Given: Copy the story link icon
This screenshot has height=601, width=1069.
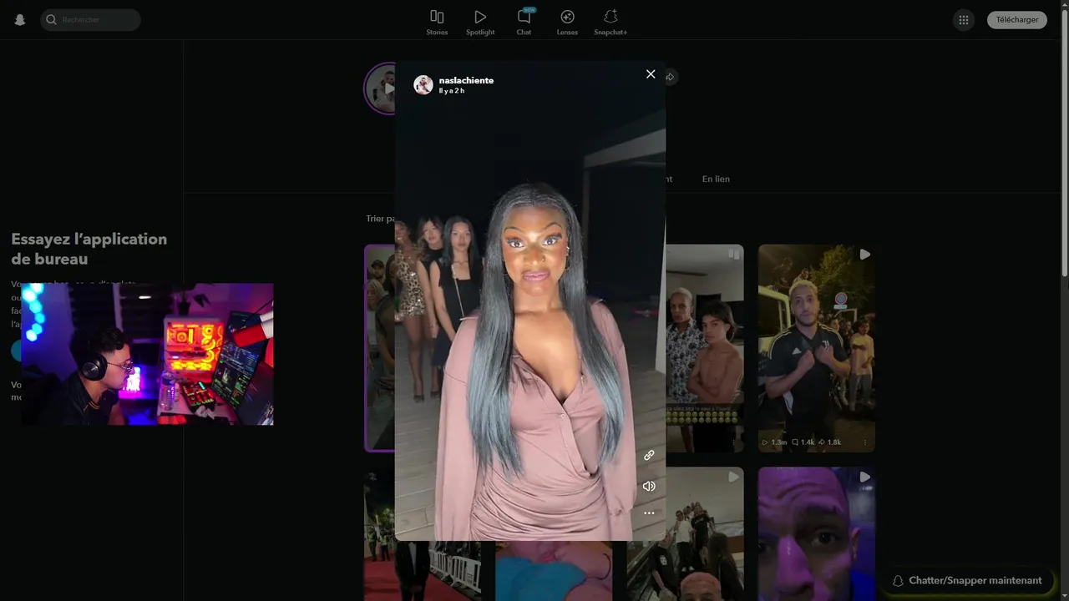Looking at the screenshot, I should pos(649,456).
